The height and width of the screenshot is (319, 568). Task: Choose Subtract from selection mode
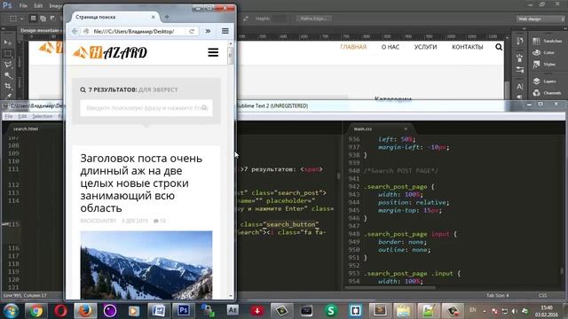52,18
